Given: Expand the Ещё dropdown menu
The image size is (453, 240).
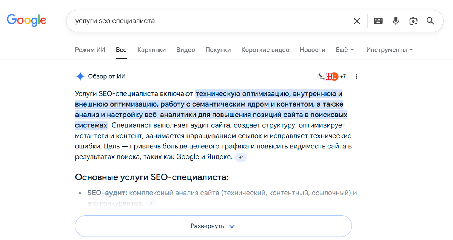Looking at the screenshot, I should coord(345,50).
